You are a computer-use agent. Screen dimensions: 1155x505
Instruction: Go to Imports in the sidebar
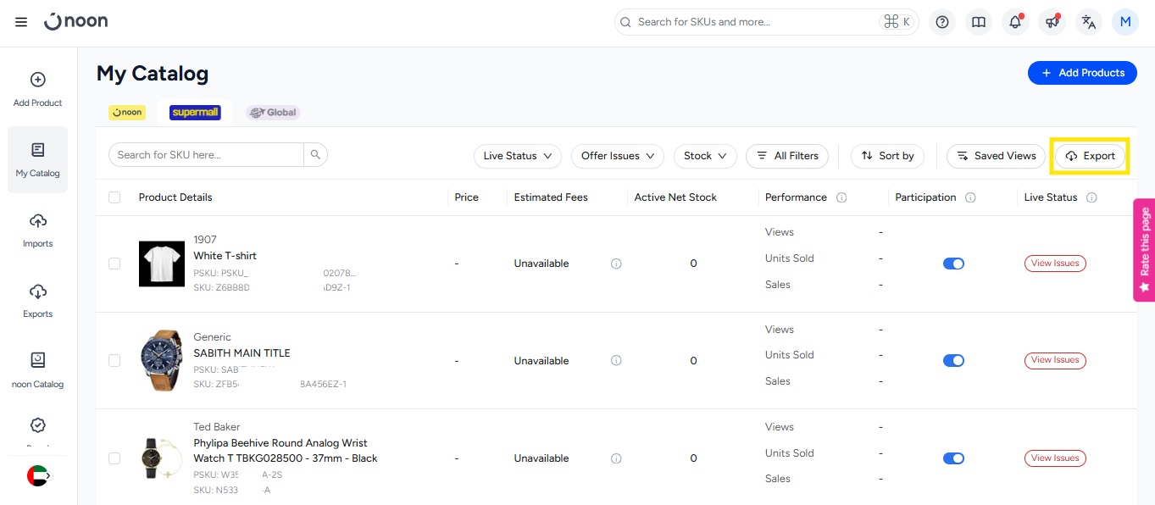38,230
